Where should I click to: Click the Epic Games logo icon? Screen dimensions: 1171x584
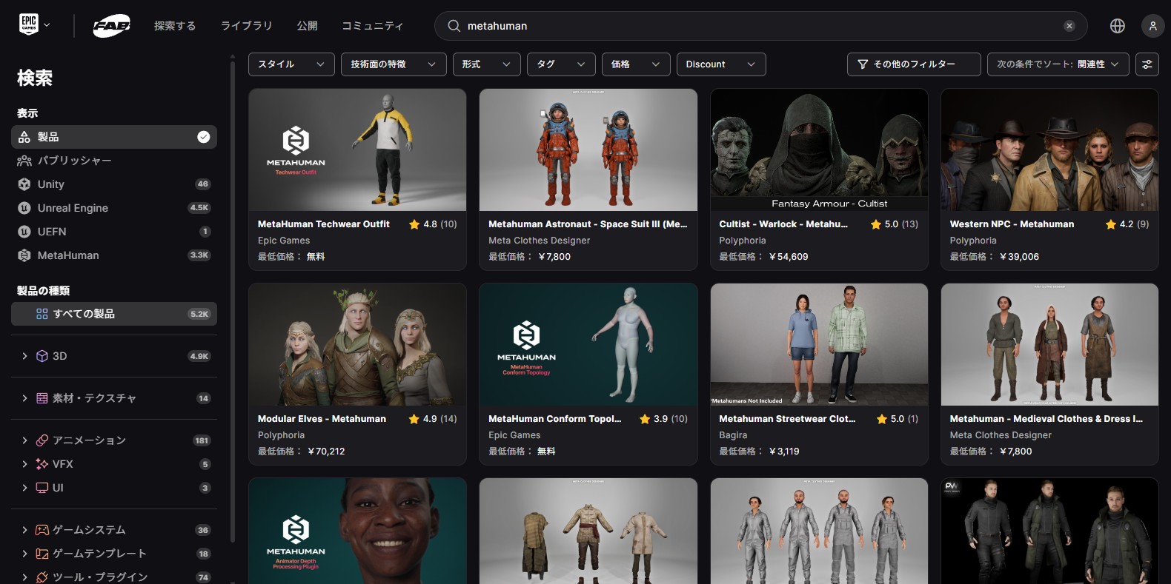click(x=29, y=24)
